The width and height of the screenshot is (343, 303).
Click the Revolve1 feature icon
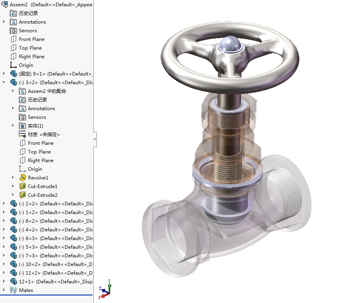22,178
